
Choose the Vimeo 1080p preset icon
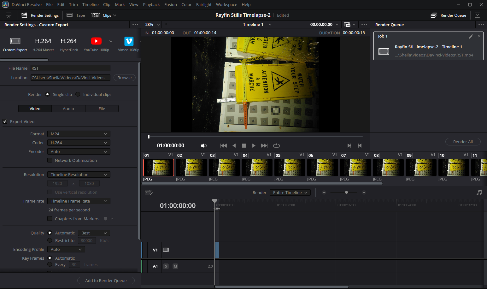(x=129, y=41)
